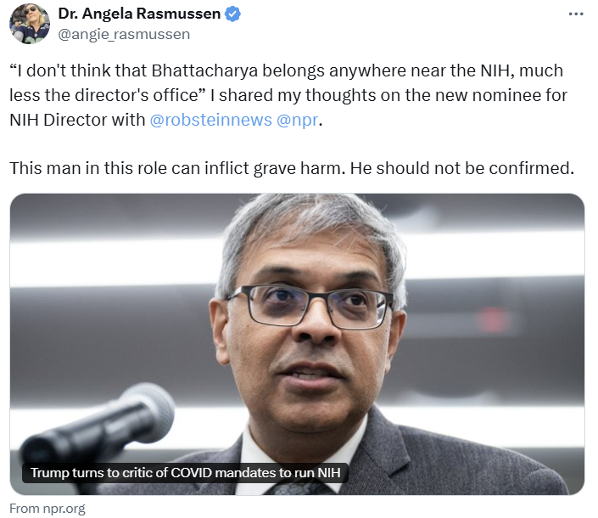Visit the @robsteinnews mention
Viewport: 598px width, 518px height.
click(x=211, y=120)
